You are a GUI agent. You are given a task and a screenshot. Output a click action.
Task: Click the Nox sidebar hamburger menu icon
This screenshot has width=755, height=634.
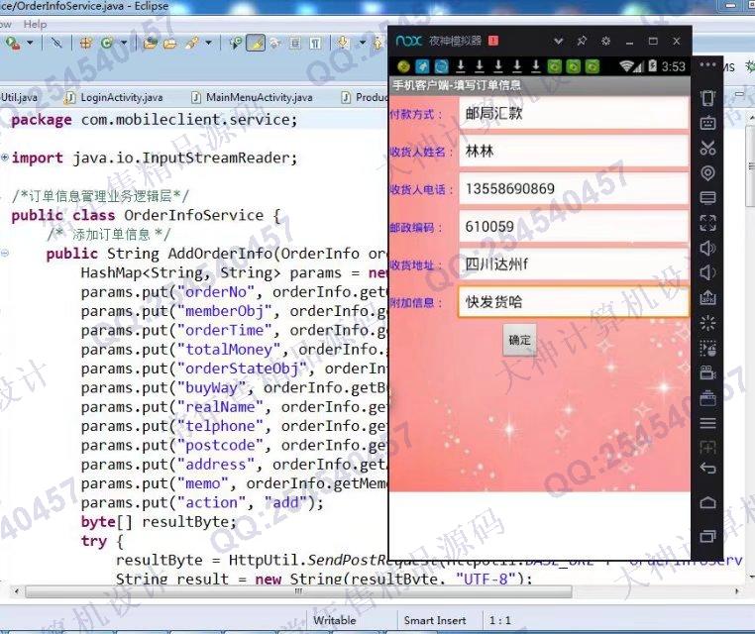pyautogui.click(x=707, y=423)
